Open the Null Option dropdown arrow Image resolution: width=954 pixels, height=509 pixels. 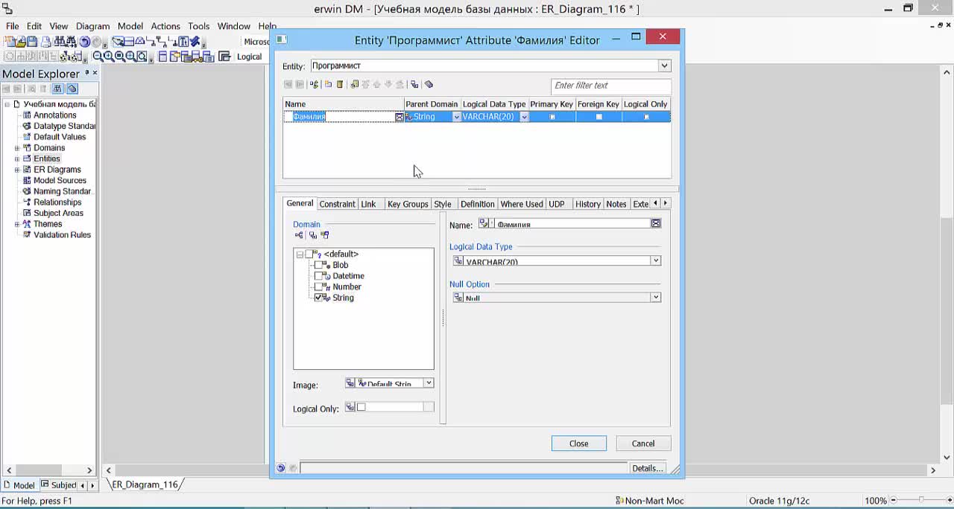pos(656,297)
